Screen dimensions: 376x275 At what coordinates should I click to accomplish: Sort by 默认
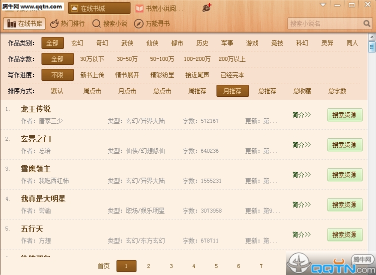point(57,91)
